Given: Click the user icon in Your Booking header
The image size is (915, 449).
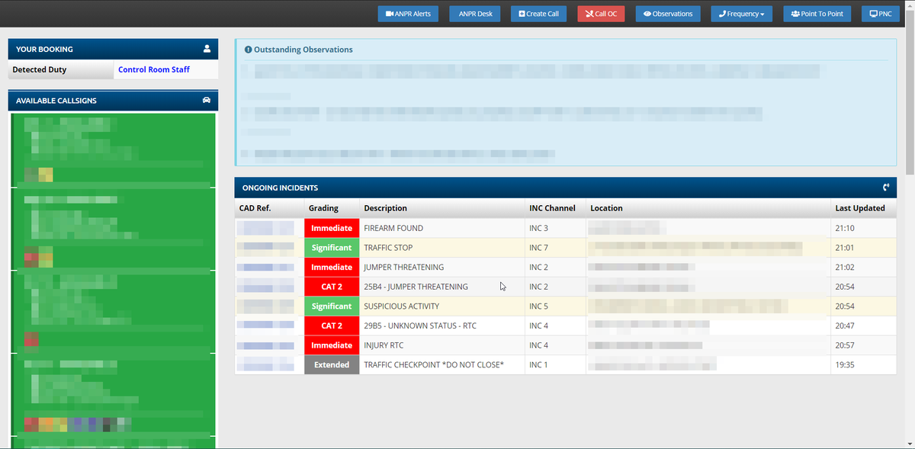Looking at the screenshot, I should click(x=207, y=49).
